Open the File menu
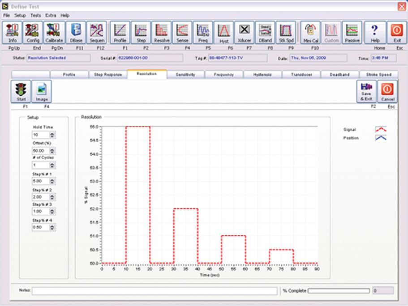 (7, 15)
